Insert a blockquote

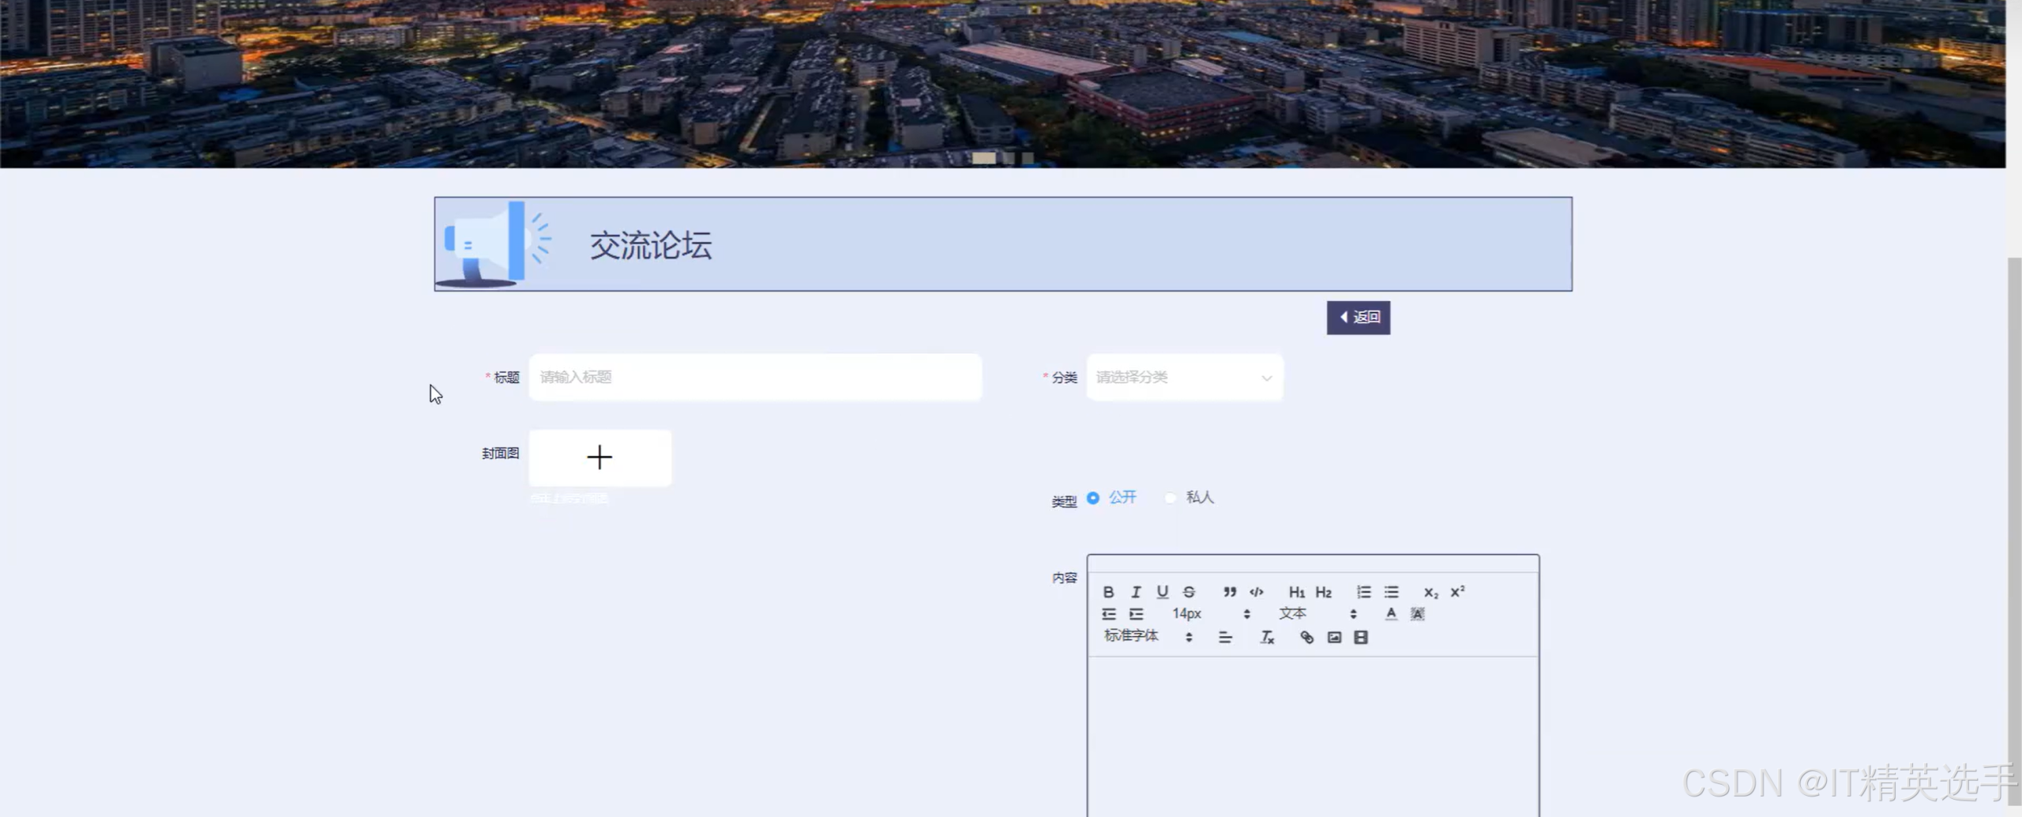point(1229,592)
